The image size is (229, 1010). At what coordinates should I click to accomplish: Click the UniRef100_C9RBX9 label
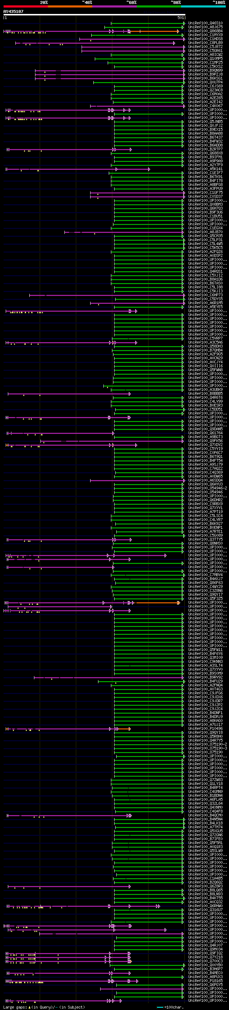tap(205, 504)
